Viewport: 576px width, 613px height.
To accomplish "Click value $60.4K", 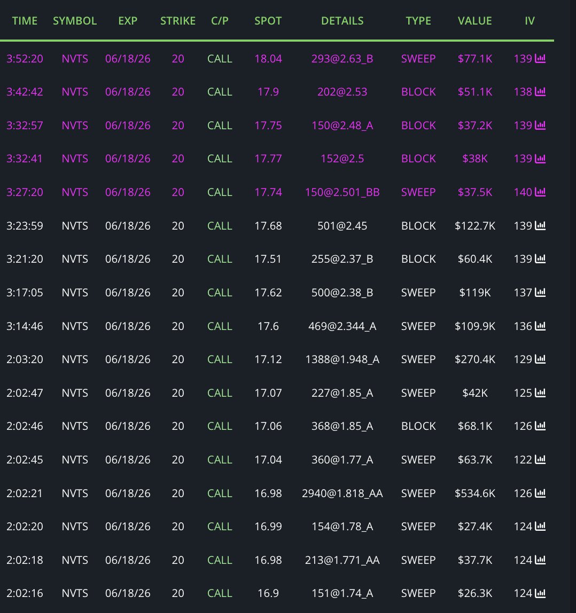I will tap(475, 259).
